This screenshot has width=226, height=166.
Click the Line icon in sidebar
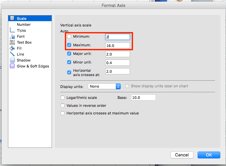12,54
